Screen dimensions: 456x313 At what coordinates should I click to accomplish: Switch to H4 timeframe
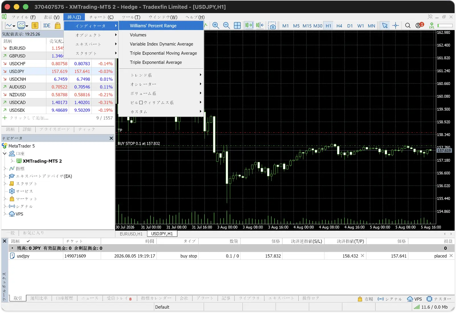(339, 26)
